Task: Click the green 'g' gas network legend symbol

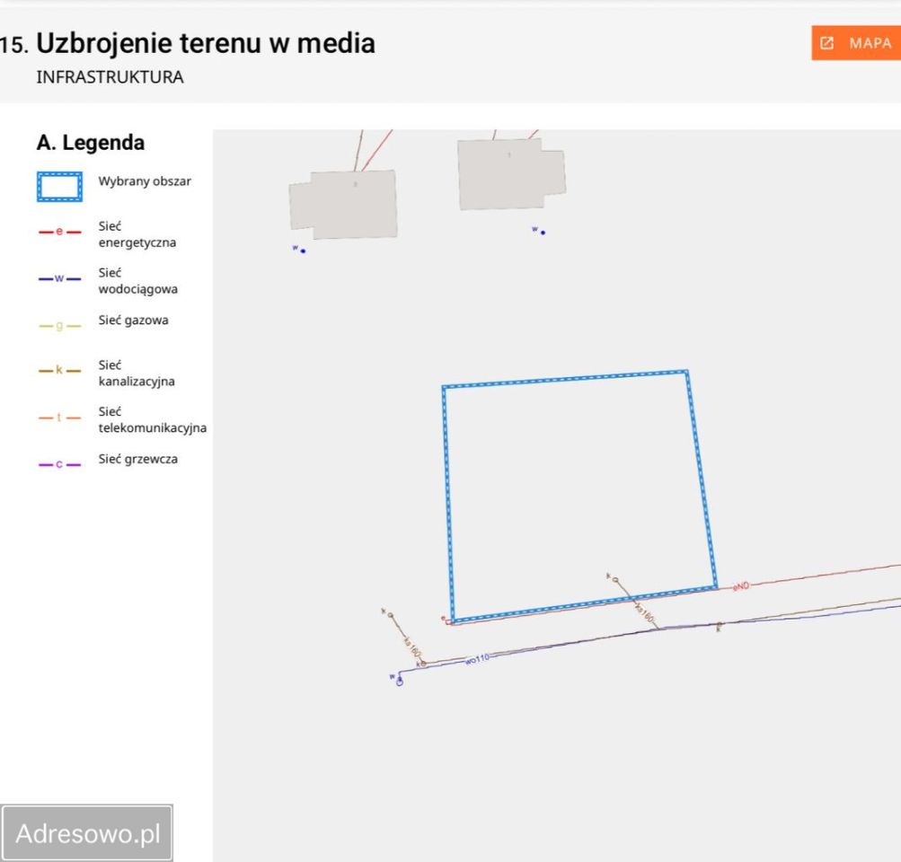Action: (x=60, y=326)
